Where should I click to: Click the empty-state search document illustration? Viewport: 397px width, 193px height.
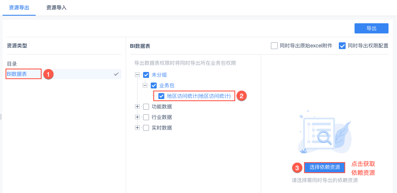pyautogui.click(x=321, y=133)
